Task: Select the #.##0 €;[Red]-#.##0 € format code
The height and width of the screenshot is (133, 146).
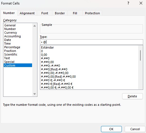Action: click(x=89, y=84)
